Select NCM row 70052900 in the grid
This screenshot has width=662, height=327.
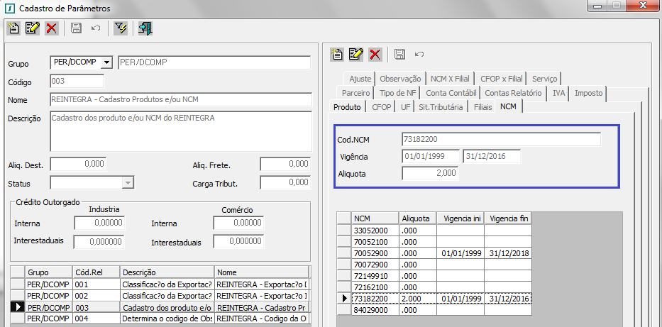click(x=370, y=253)
